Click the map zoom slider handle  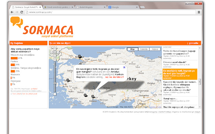(55, 83)
